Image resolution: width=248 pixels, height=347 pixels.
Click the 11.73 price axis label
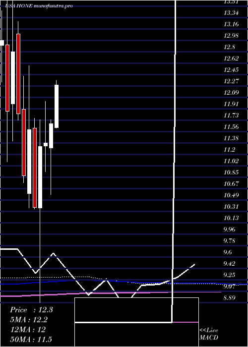231,116
